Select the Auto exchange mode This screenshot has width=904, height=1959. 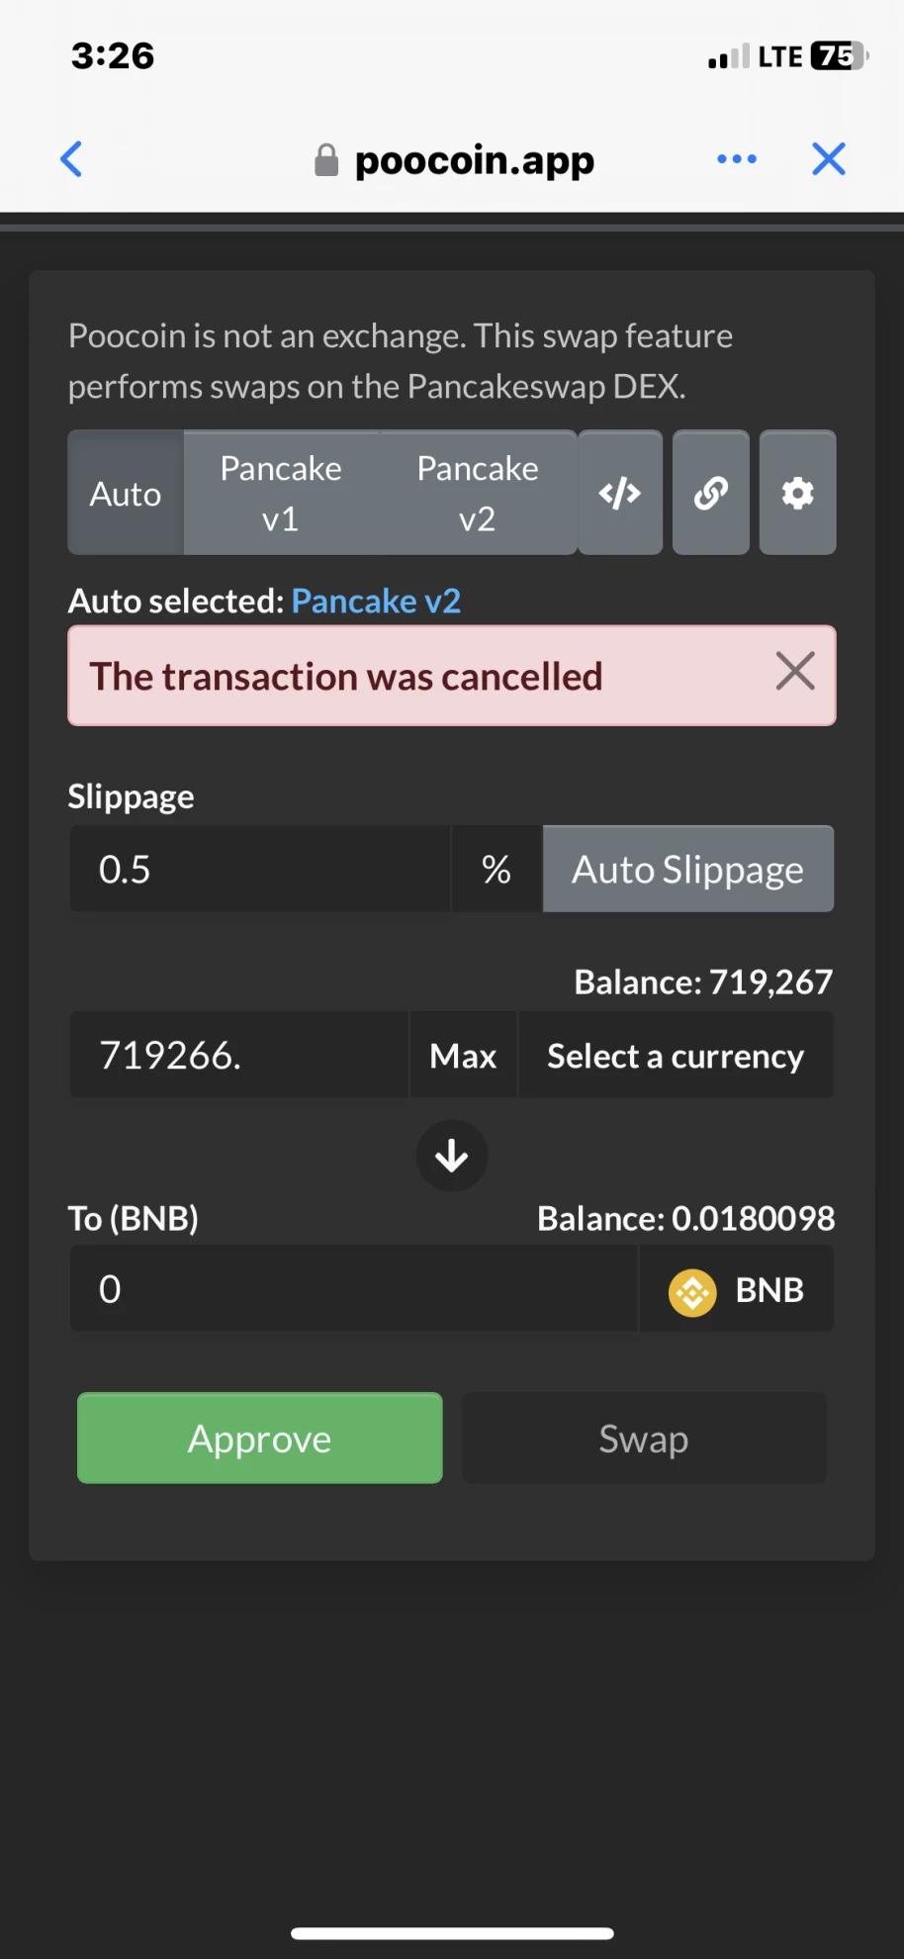pos(126,493)
